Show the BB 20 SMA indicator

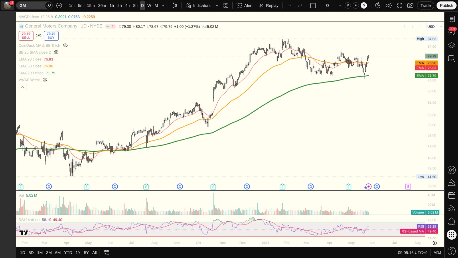tap(56, 52)
